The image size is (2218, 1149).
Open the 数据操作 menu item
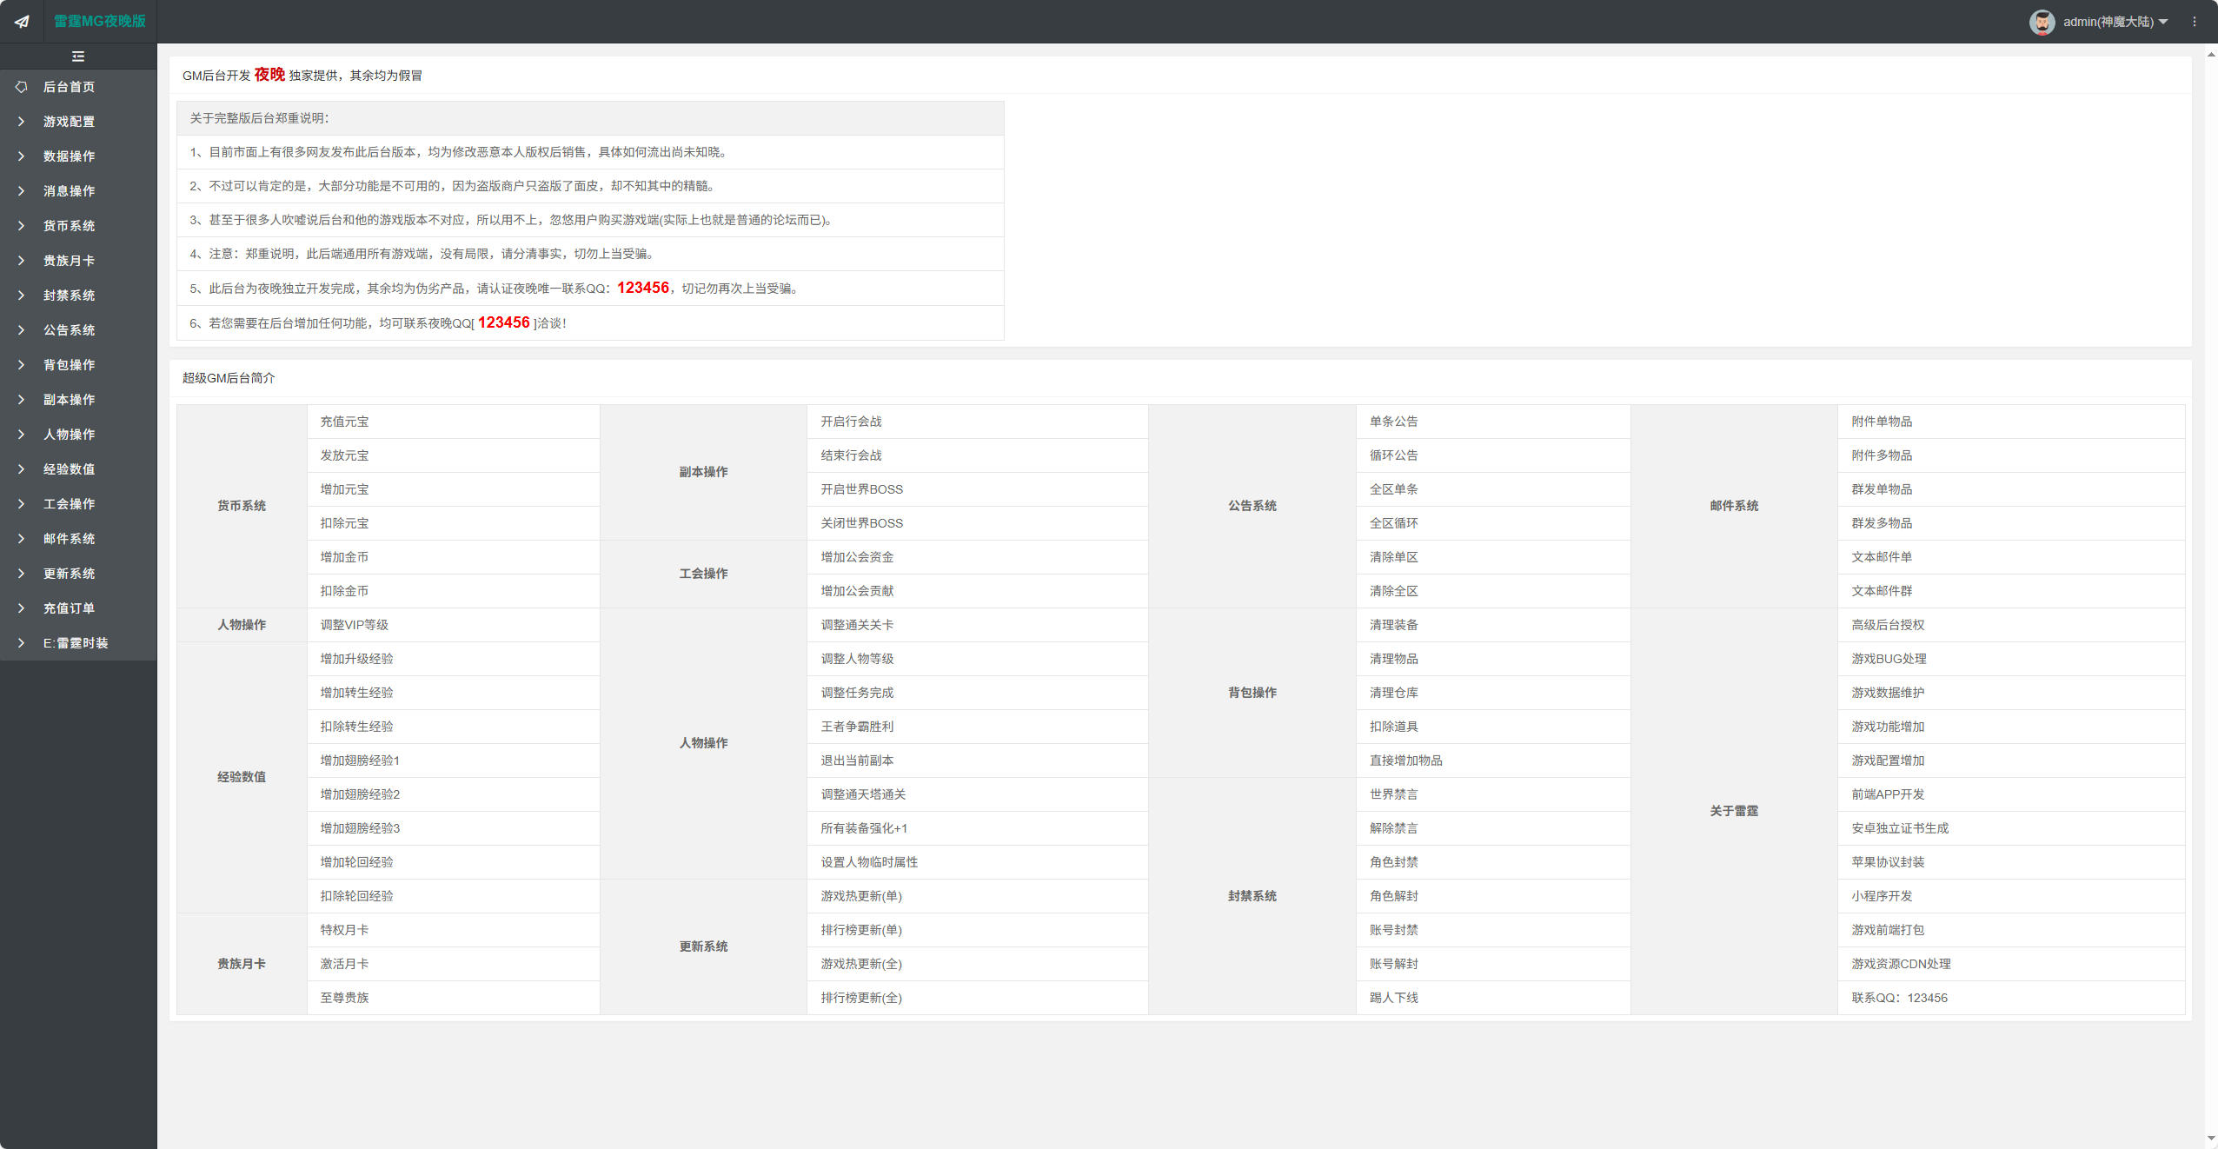(70, 156)
